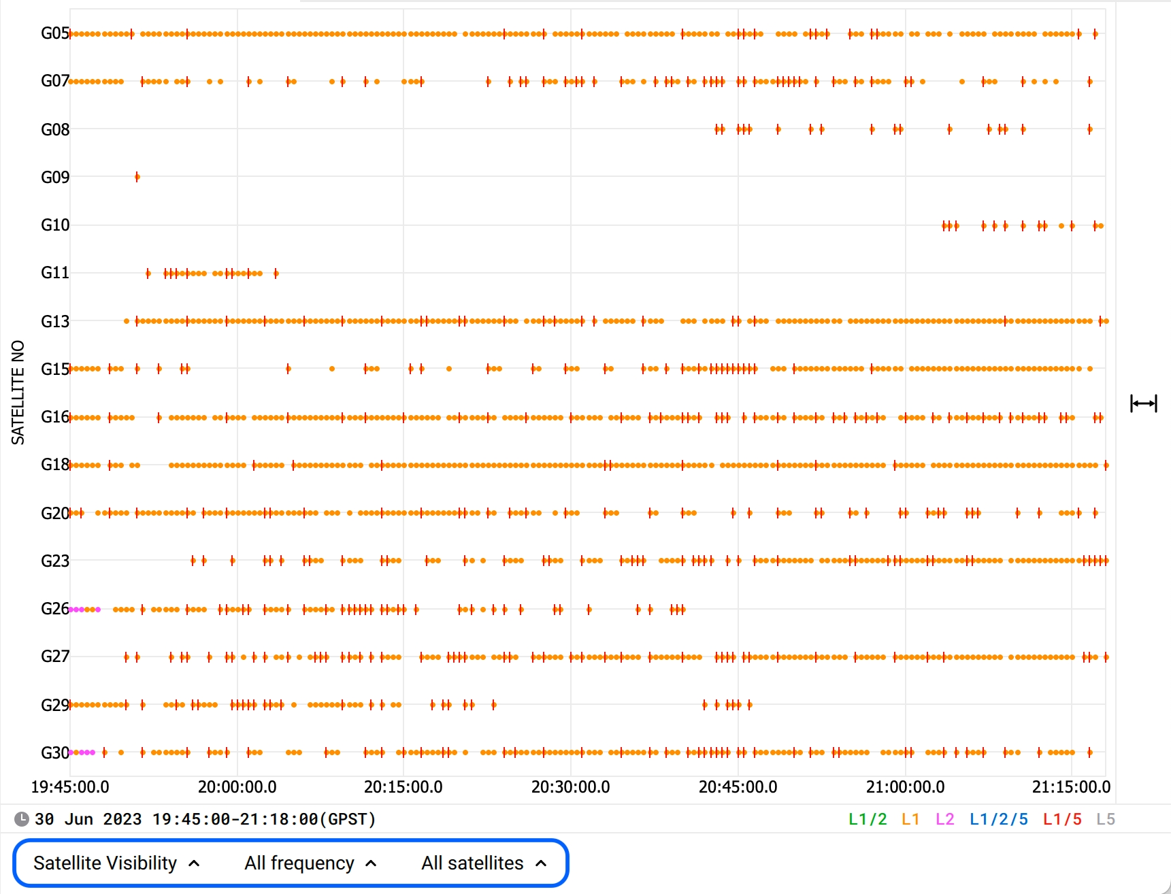Expand the All frequency dropdown
This screenshot has height=894, width=1171.
pos(310,863)
